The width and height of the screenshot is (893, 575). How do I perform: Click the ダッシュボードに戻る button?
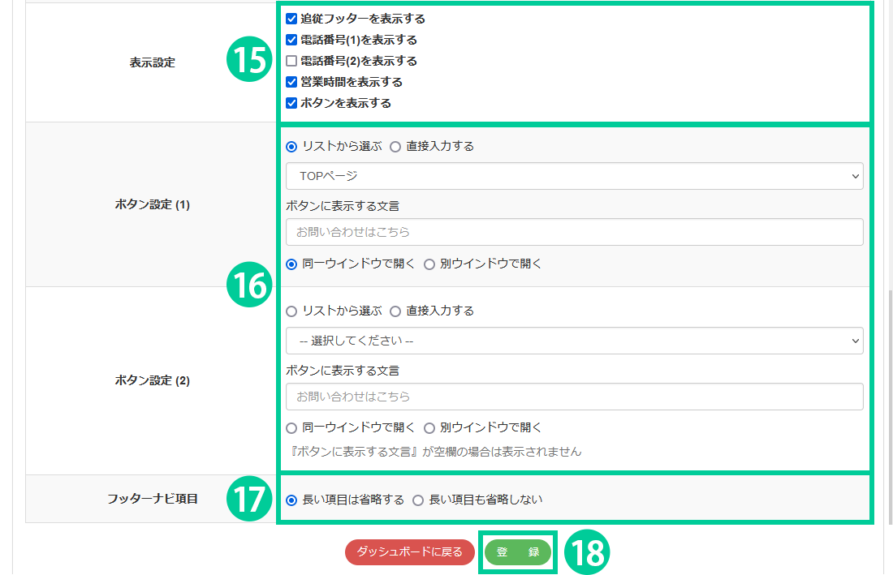tap(410, 552)
